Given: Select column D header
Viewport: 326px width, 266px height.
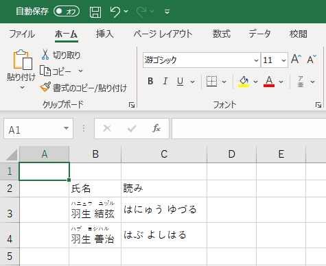Looking at the screenshot, I should click(232, 154).
